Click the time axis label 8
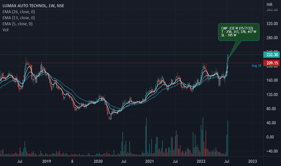 pos(72,161)
